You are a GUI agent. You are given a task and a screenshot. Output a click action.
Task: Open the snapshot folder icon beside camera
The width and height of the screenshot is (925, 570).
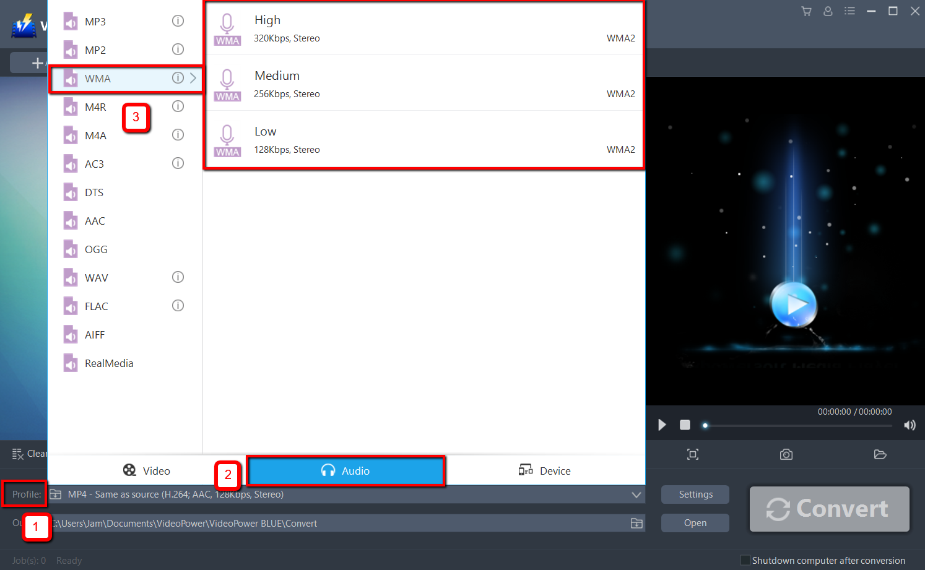880,454
